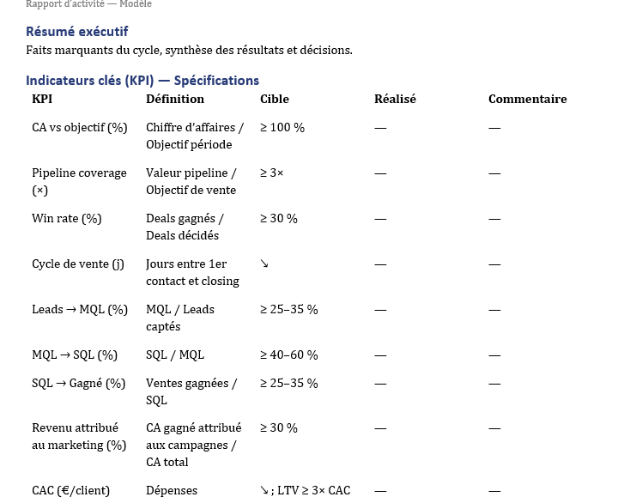Click the "Cycle de vente (j)" cell
This screenshot has width=642, height=503.
(77, 264)
